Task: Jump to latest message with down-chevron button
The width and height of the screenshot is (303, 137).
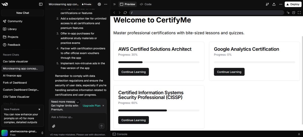Action: (x=78, y=102)
